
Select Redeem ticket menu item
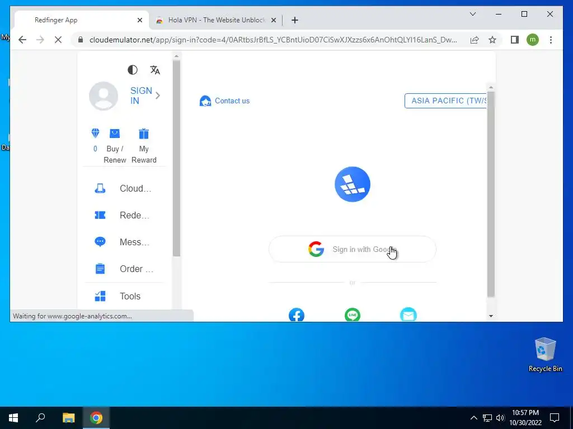click(x=124, y=215)
